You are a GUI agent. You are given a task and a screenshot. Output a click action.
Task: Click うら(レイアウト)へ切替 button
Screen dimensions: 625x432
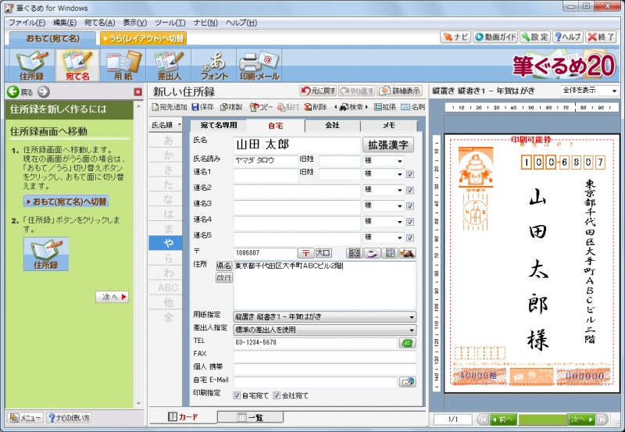(x=143, y=38)
